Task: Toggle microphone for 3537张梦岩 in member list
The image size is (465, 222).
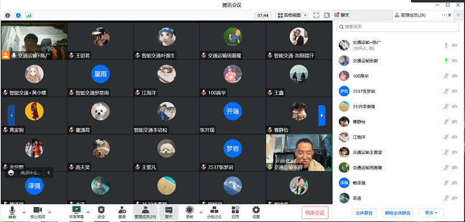Action: pos(446,91)
